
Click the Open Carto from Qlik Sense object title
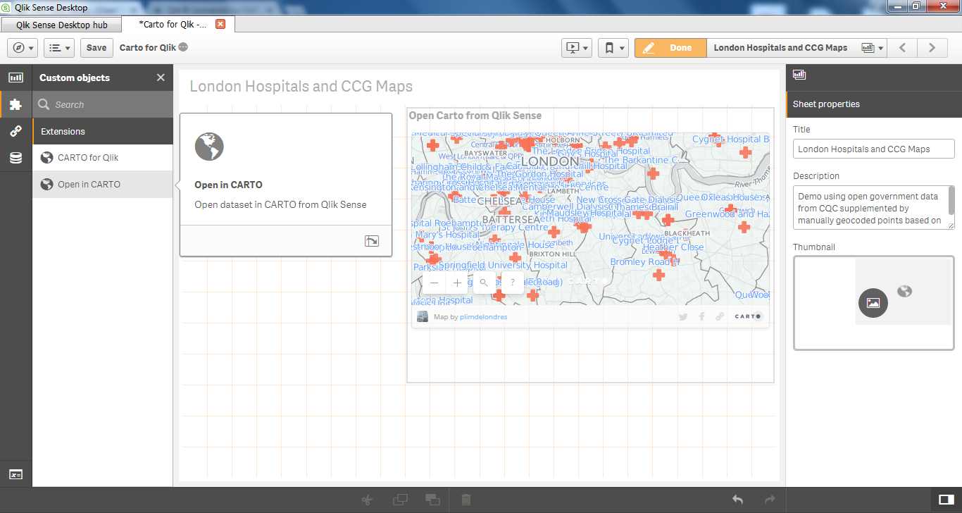click(475, 116)
